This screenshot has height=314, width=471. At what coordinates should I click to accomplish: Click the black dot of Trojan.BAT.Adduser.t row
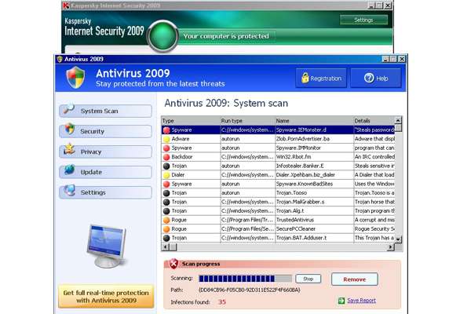166,238
